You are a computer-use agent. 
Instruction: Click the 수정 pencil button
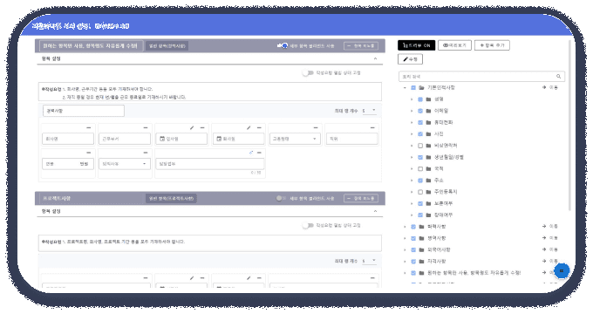tap(411, 59)
